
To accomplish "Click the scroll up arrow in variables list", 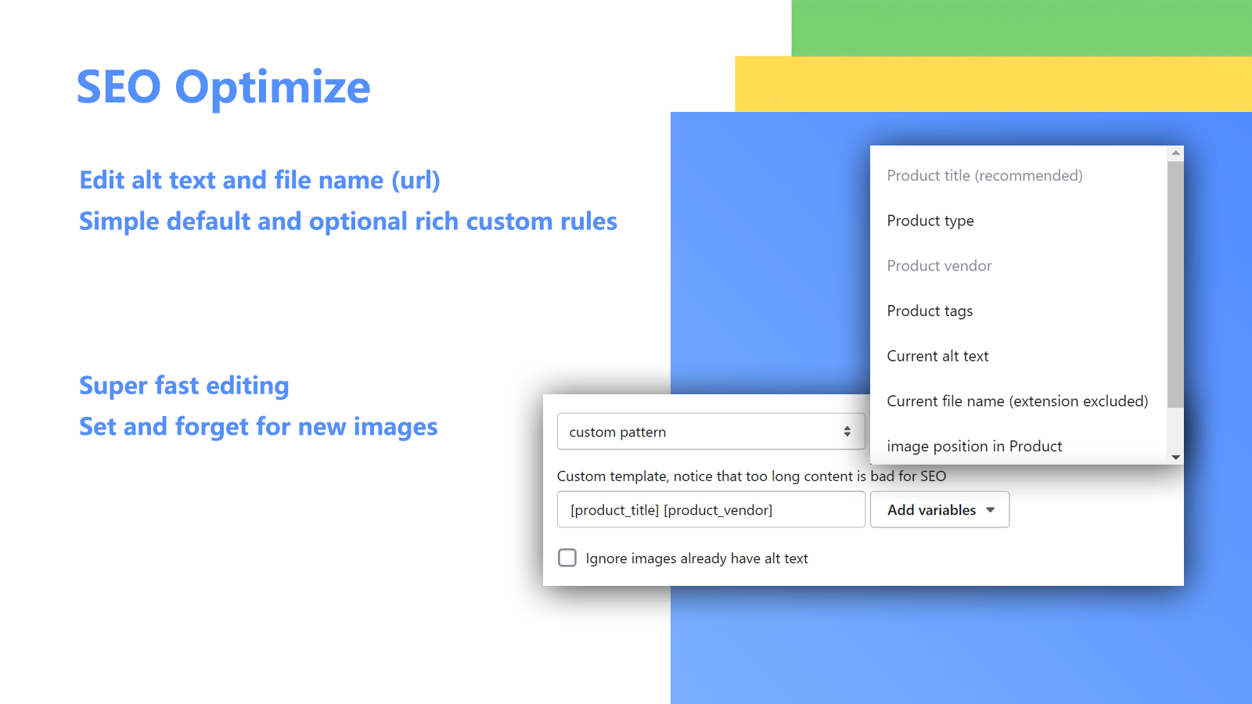I will coord(1175,153).
